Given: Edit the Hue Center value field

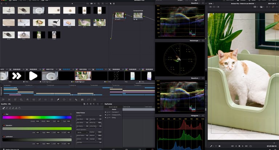Looking at the screenshot, I should tap(37, 121).
